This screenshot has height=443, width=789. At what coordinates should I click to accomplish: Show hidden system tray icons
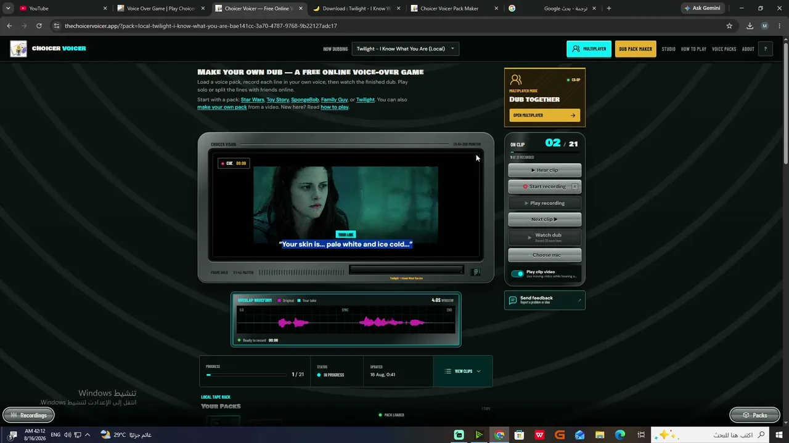pos(88,435)
